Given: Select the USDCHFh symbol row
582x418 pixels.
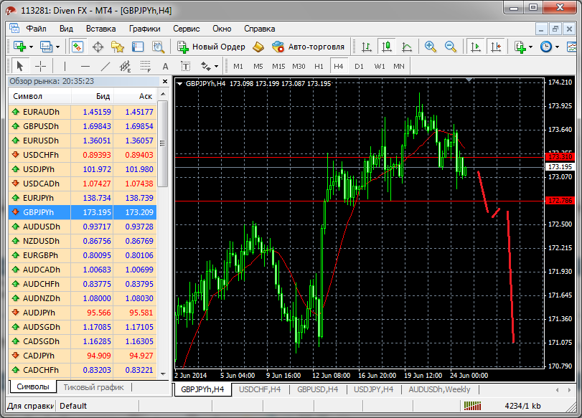Looking at the screenshot, I should (83, 155).
